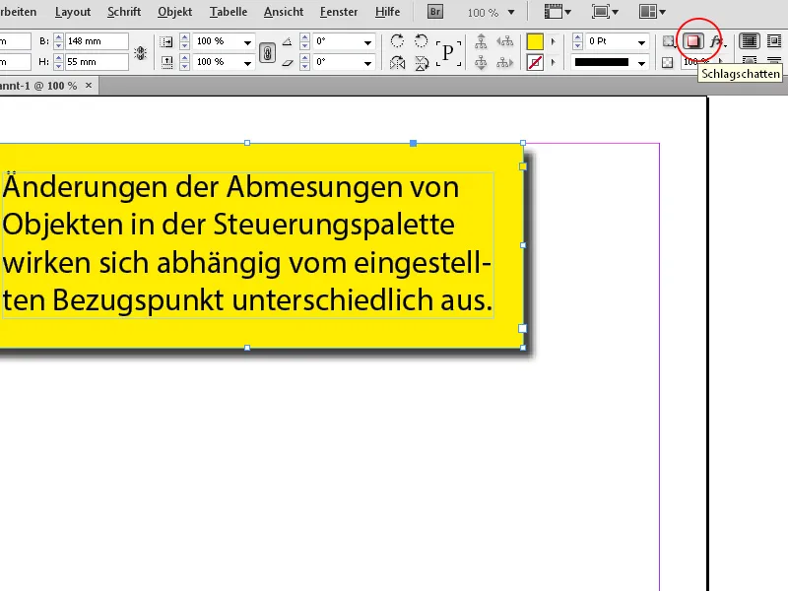Open corner options for the frame

[669, 41]
